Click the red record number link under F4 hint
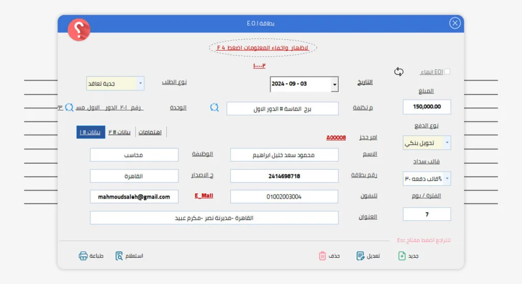522x284 pixels. [x=259, y=66]
